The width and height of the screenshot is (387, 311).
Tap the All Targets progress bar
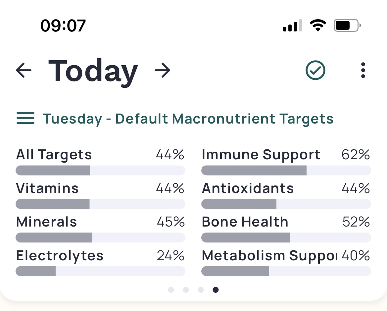click(100, 171)
